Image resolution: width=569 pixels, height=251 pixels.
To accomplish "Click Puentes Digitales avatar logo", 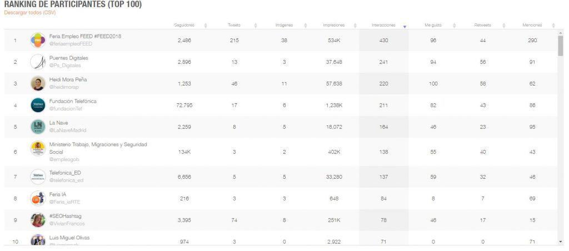I will pyautogui.click(x=38, y=62).
